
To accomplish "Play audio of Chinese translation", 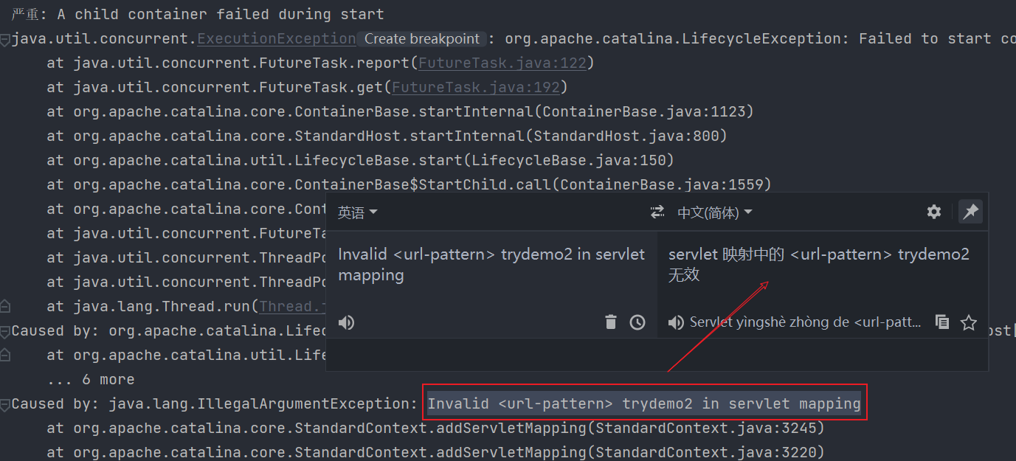I will pyautogui.click(x=675, y=322).
